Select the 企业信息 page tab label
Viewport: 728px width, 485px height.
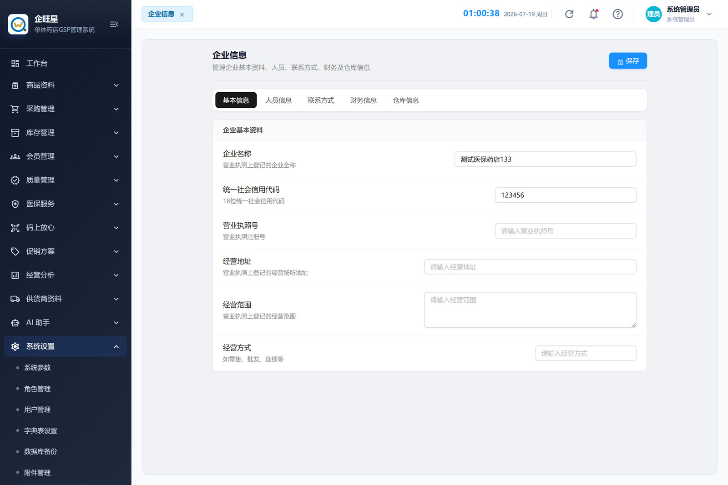(161, 14)
